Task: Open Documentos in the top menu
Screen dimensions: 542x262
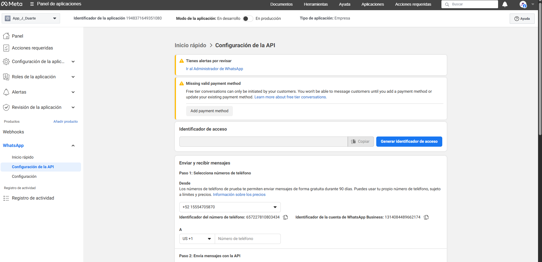Action: pyautogui.click(x=281, y=4)
